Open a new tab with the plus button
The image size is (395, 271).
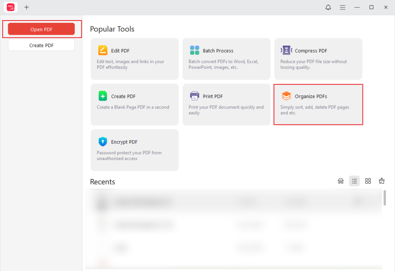tap(27, 7)
